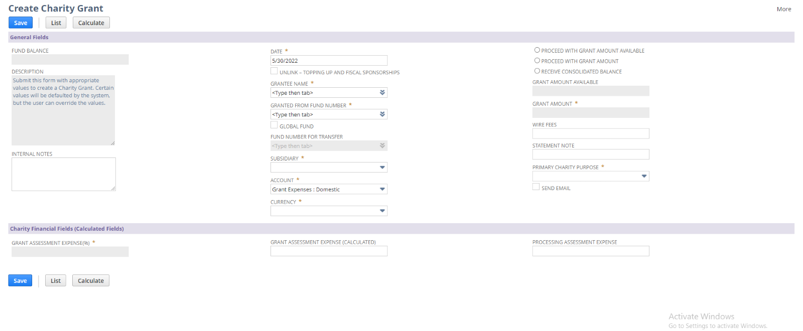Expand the Account dropdown arrow
The height and width of the screenshot is (331, 803).
(382, 189)
